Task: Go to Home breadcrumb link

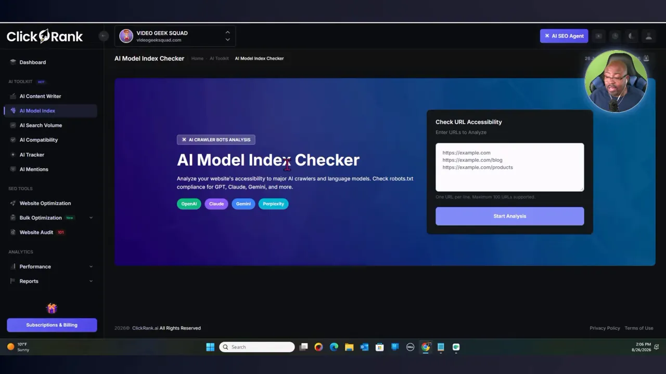Action: [197, 59]
